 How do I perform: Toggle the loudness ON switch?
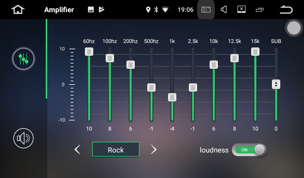point(249,150)
